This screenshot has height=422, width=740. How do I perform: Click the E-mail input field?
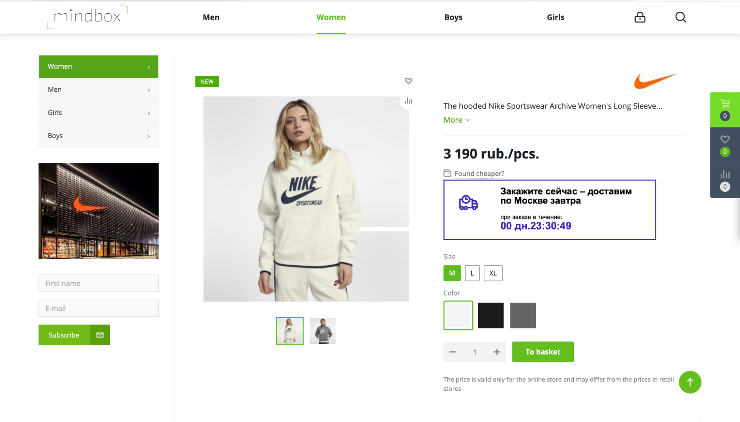point(98,308)
